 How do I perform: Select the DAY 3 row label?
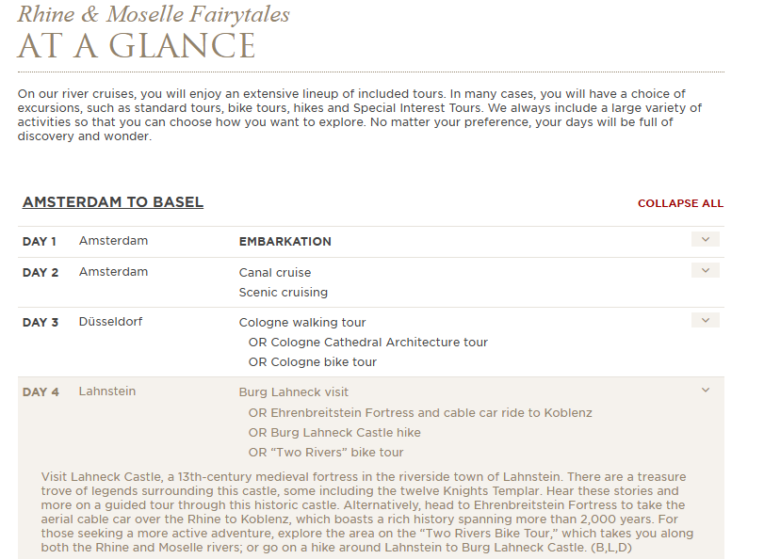41,323
